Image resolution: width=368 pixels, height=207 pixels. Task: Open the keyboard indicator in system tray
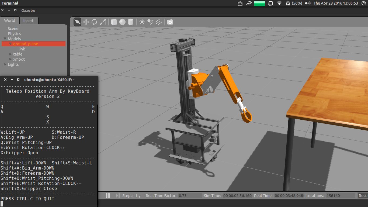click(240, 3)
